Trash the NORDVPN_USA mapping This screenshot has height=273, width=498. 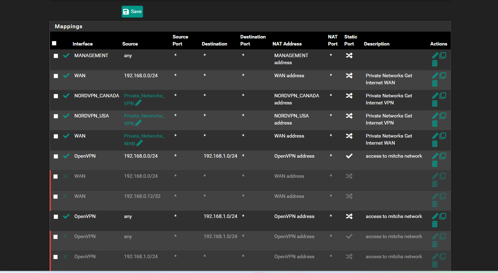click(435, 124)
